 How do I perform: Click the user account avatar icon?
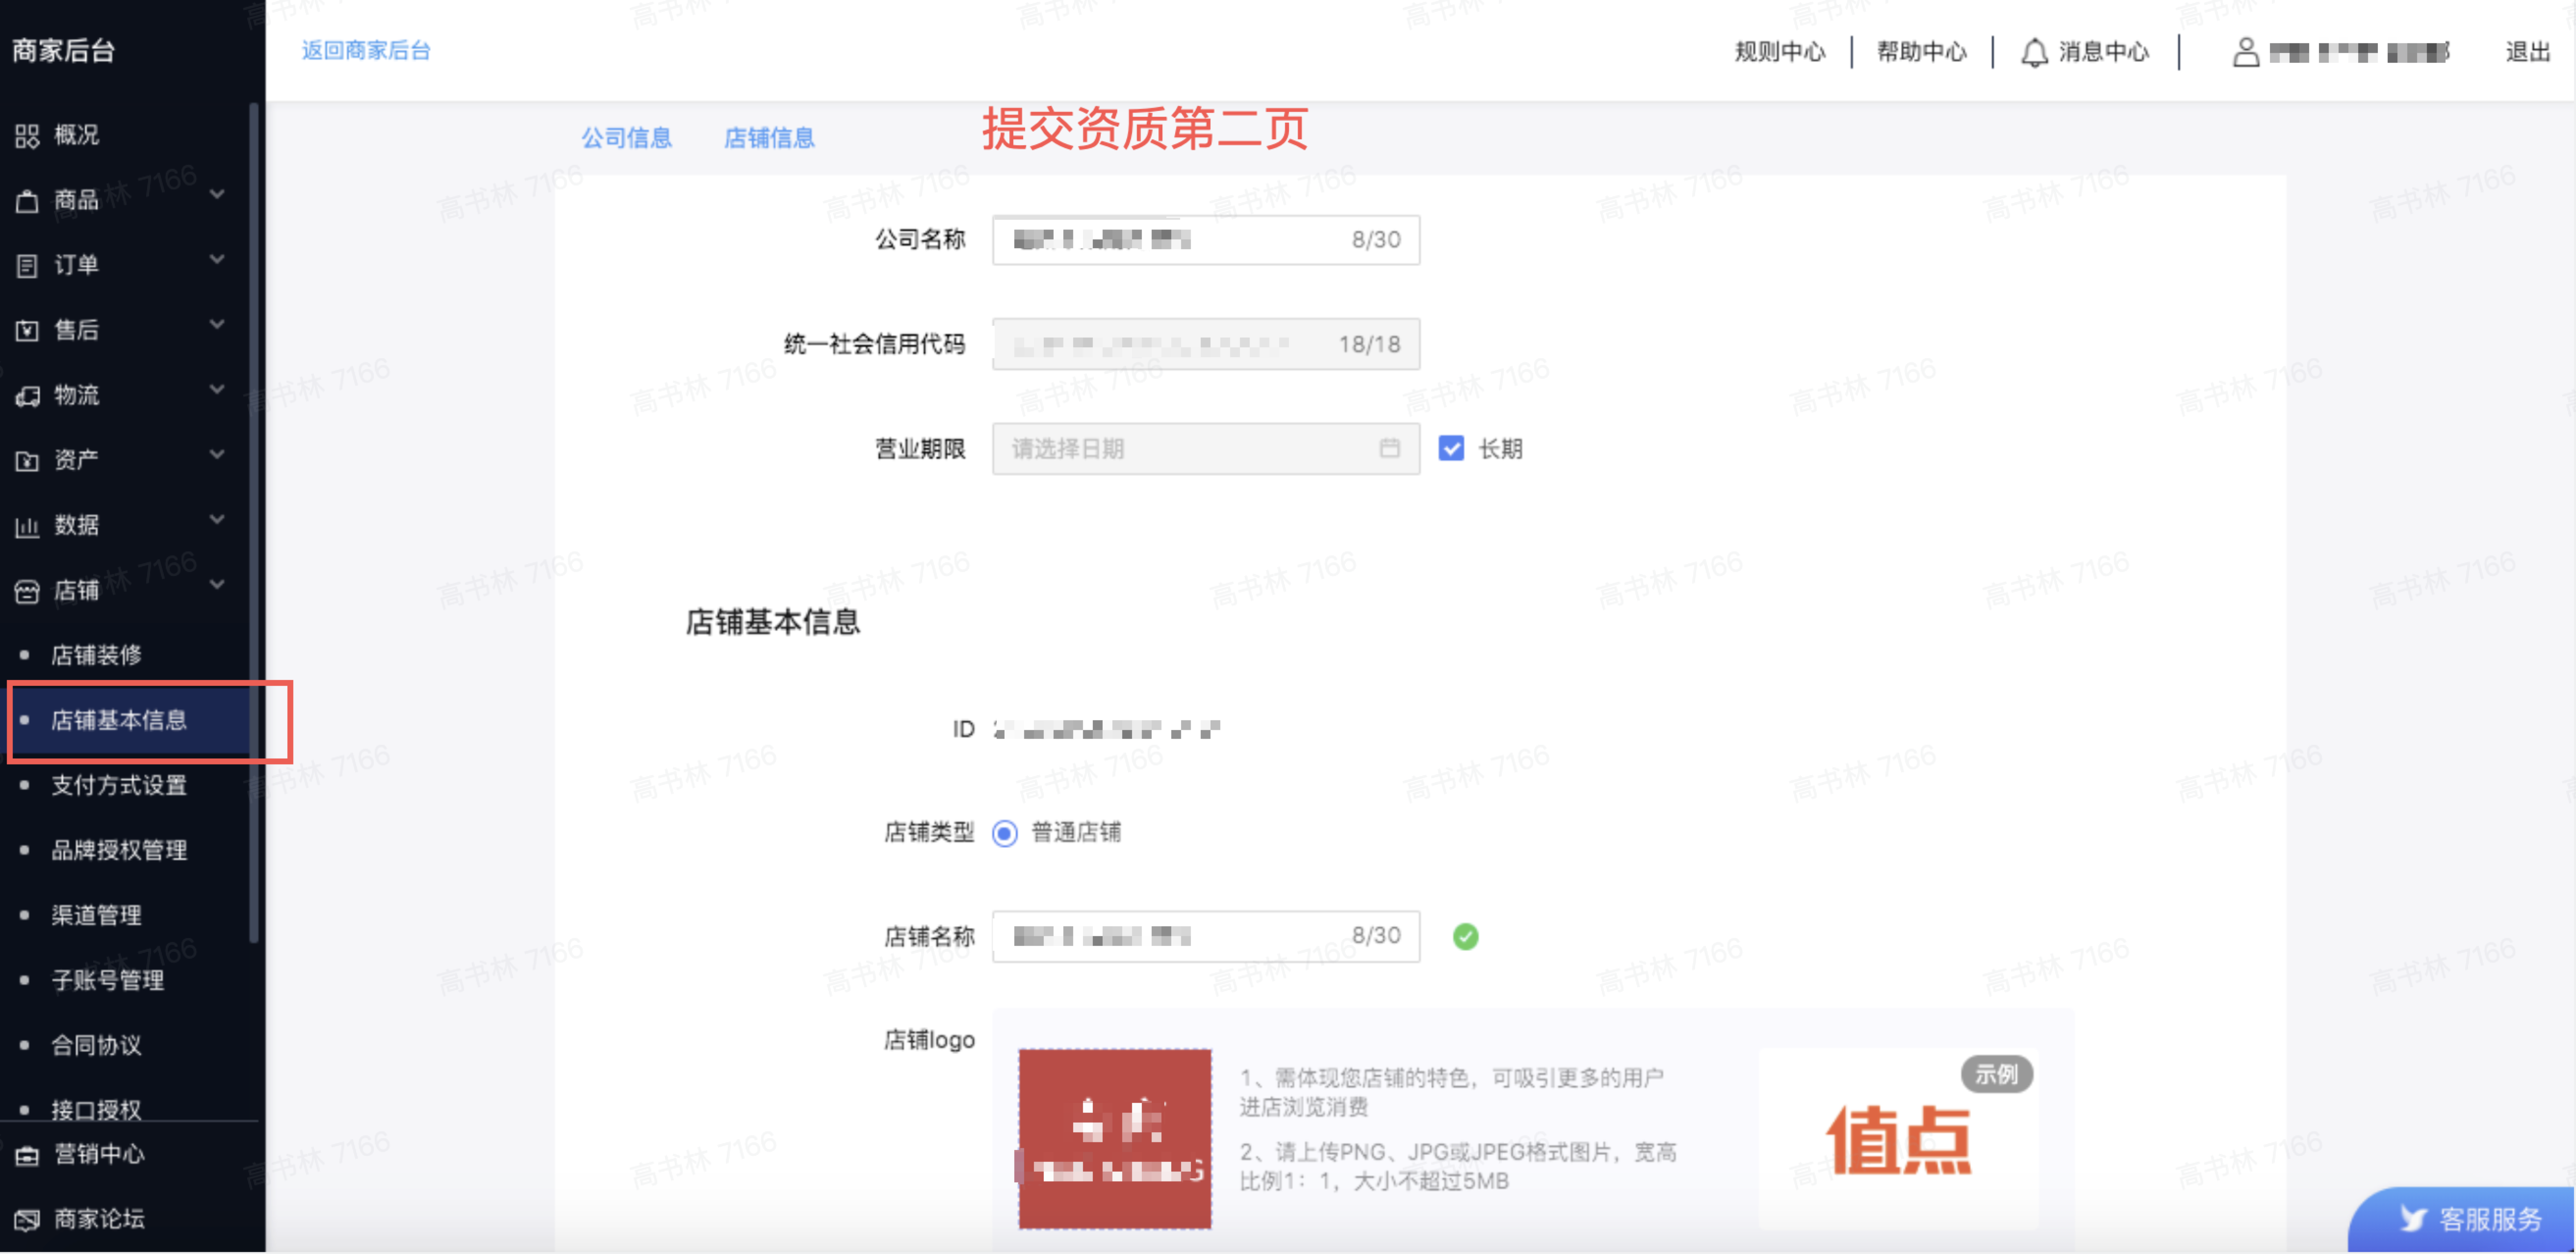tap(2246, 52)
